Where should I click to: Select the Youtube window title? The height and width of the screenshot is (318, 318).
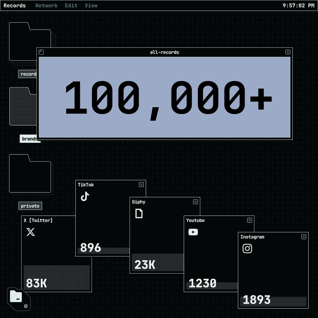tap(195, 220)
